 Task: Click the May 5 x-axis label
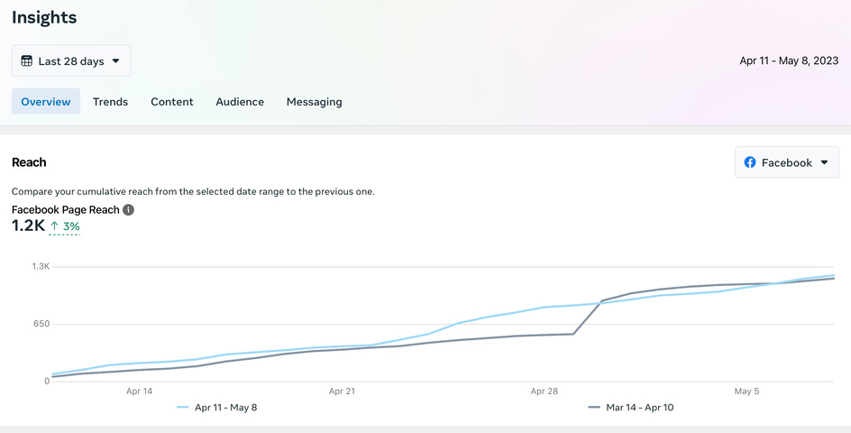(x=747, y=392)
